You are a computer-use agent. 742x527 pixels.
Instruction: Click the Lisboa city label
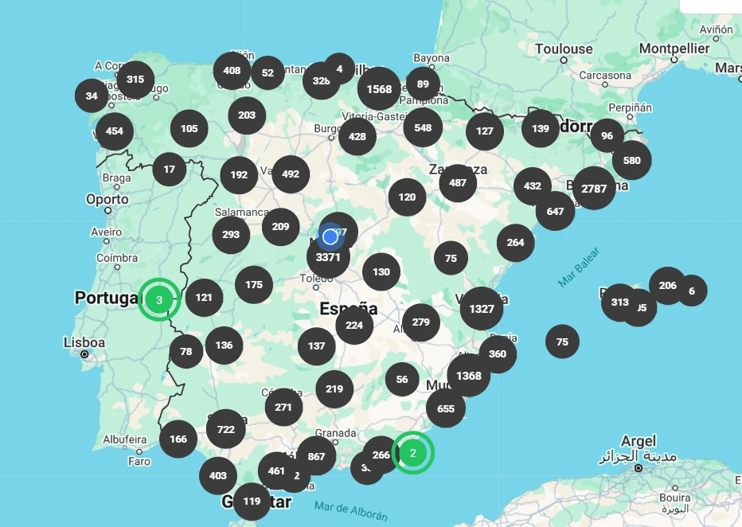[x=84, y=342]
